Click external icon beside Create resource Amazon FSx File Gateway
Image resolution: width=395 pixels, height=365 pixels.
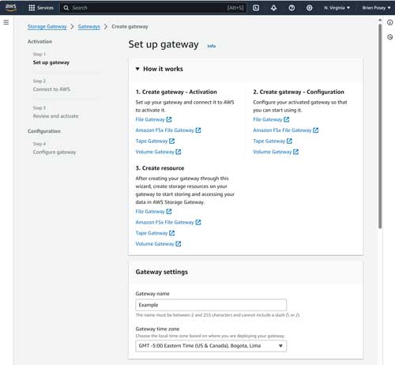pyautogui.click(x=198, y=222)
